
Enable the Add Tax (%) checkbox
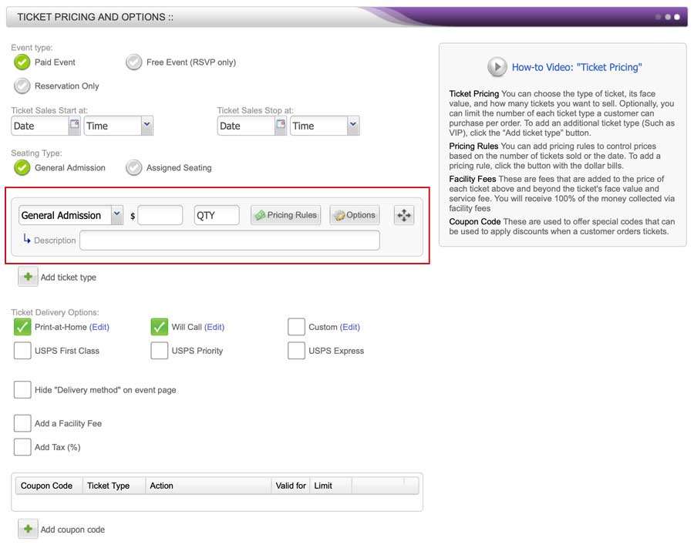click(x=22, y=447)
